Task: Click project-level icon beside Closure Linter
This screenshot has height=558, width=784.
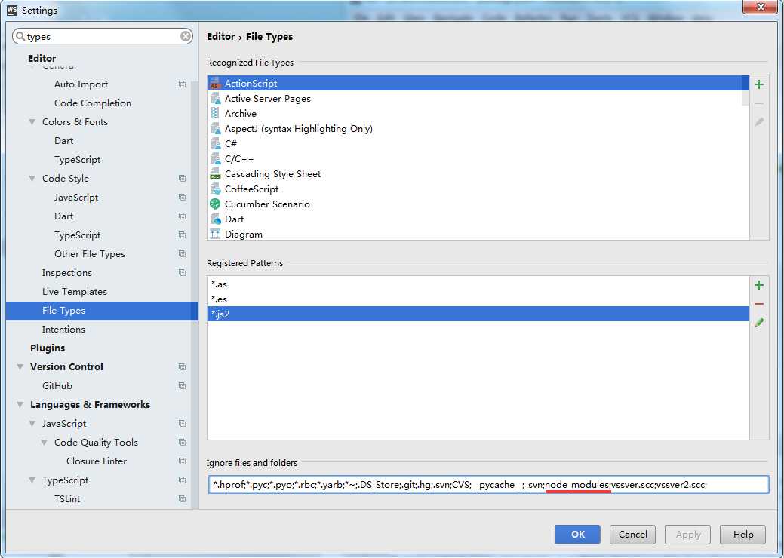Action: coord(182,461)
